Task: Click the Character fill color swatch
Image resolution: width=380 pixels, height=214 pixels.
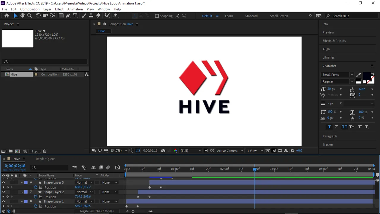Action: tap(366, 75)
